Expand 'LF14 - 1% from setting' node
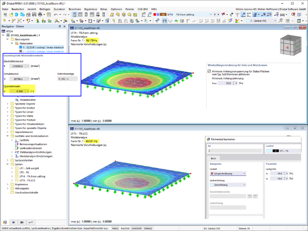The image size is (308, 231). click(12, 176)
